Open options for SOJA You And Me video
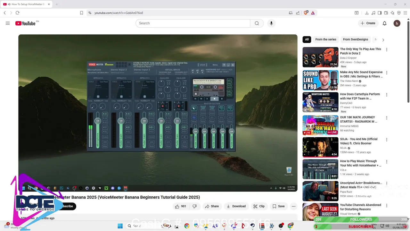Viewport: 410px width, 231px height. (387, 140)
